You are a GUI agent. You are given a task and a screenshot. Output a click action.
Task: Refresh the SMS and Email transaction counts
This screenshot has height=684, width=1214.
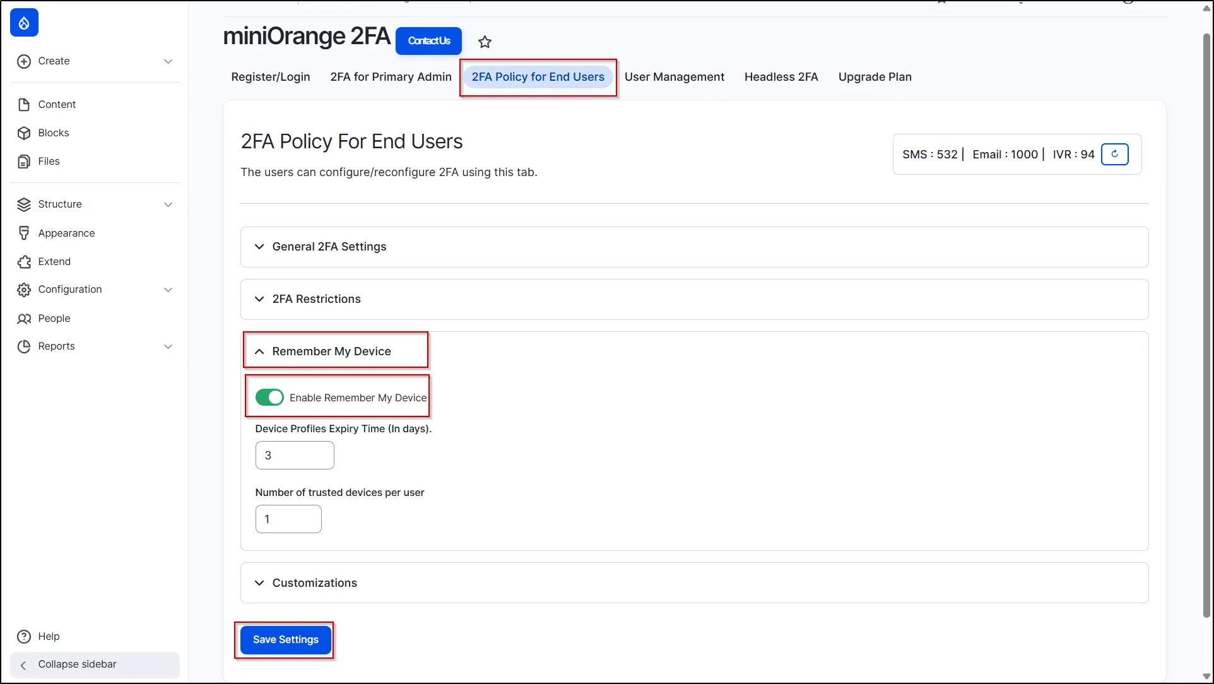[1114, 154]
